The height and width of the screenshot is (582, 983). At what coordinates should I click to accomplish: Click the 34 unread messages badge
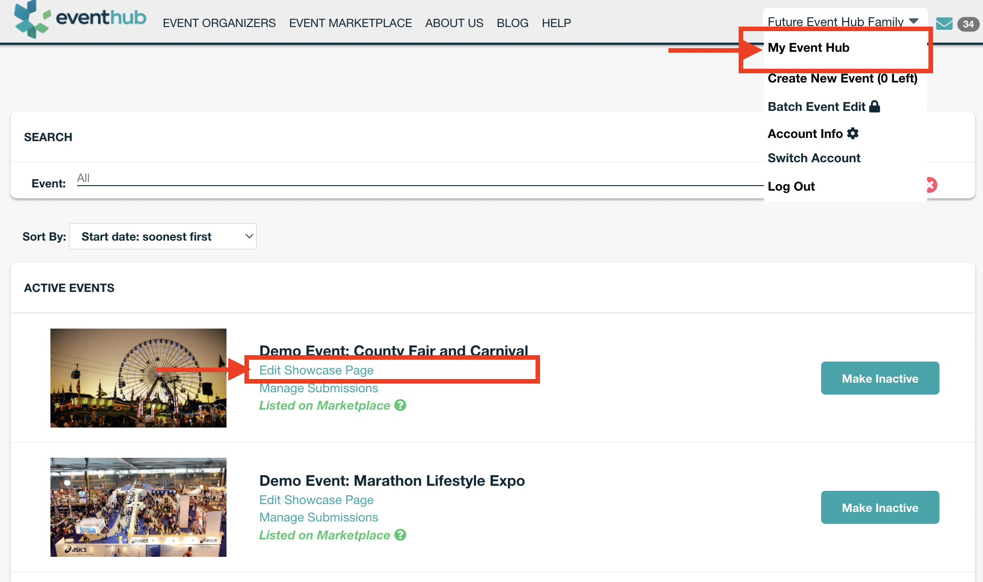pos(968,24)
